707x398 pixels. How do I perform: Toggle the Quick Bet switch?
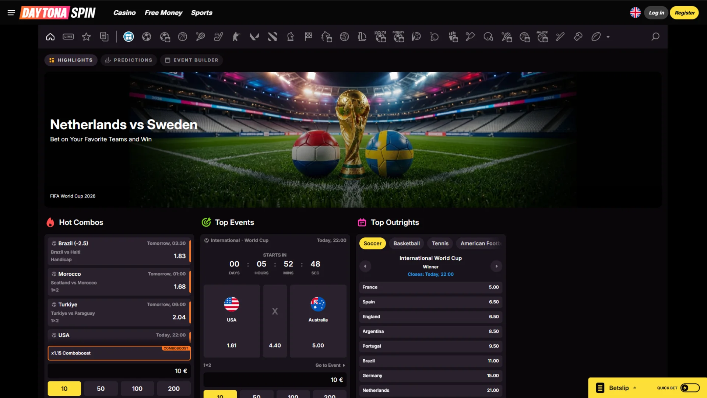coord(690,388)
